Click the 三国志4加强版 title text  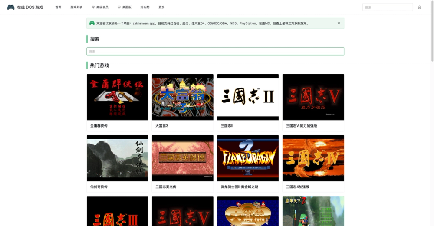(x=298, y=187)
